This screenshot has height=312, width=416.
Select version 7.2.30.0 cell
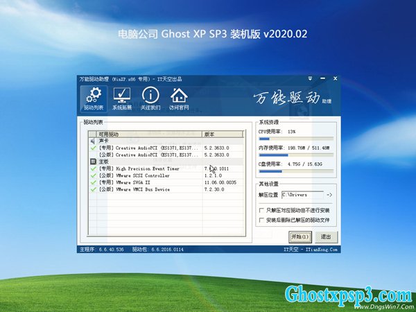point(214,189)
